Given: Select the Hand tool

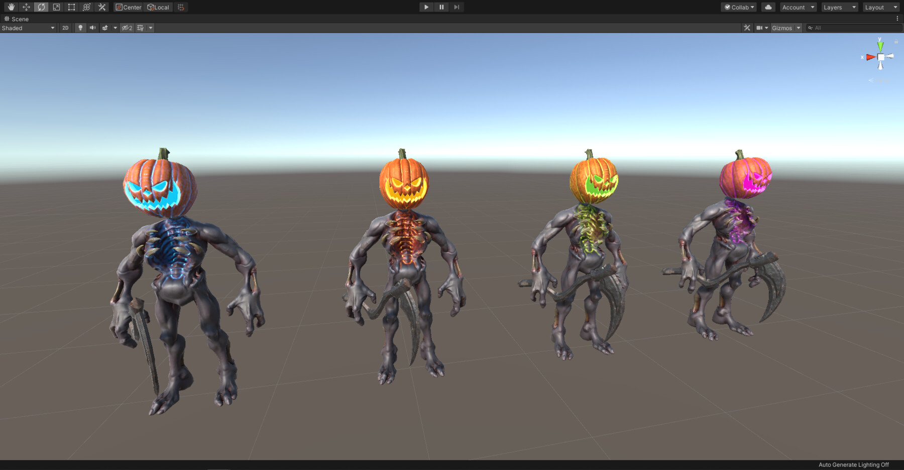Looking at the screenshot, I should tap(11, 7).
